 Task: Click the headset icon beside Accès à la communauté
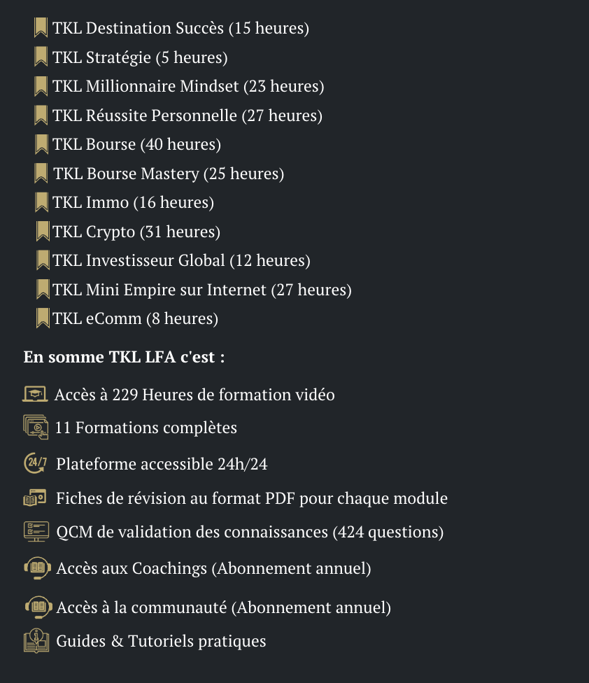[38, 607]
